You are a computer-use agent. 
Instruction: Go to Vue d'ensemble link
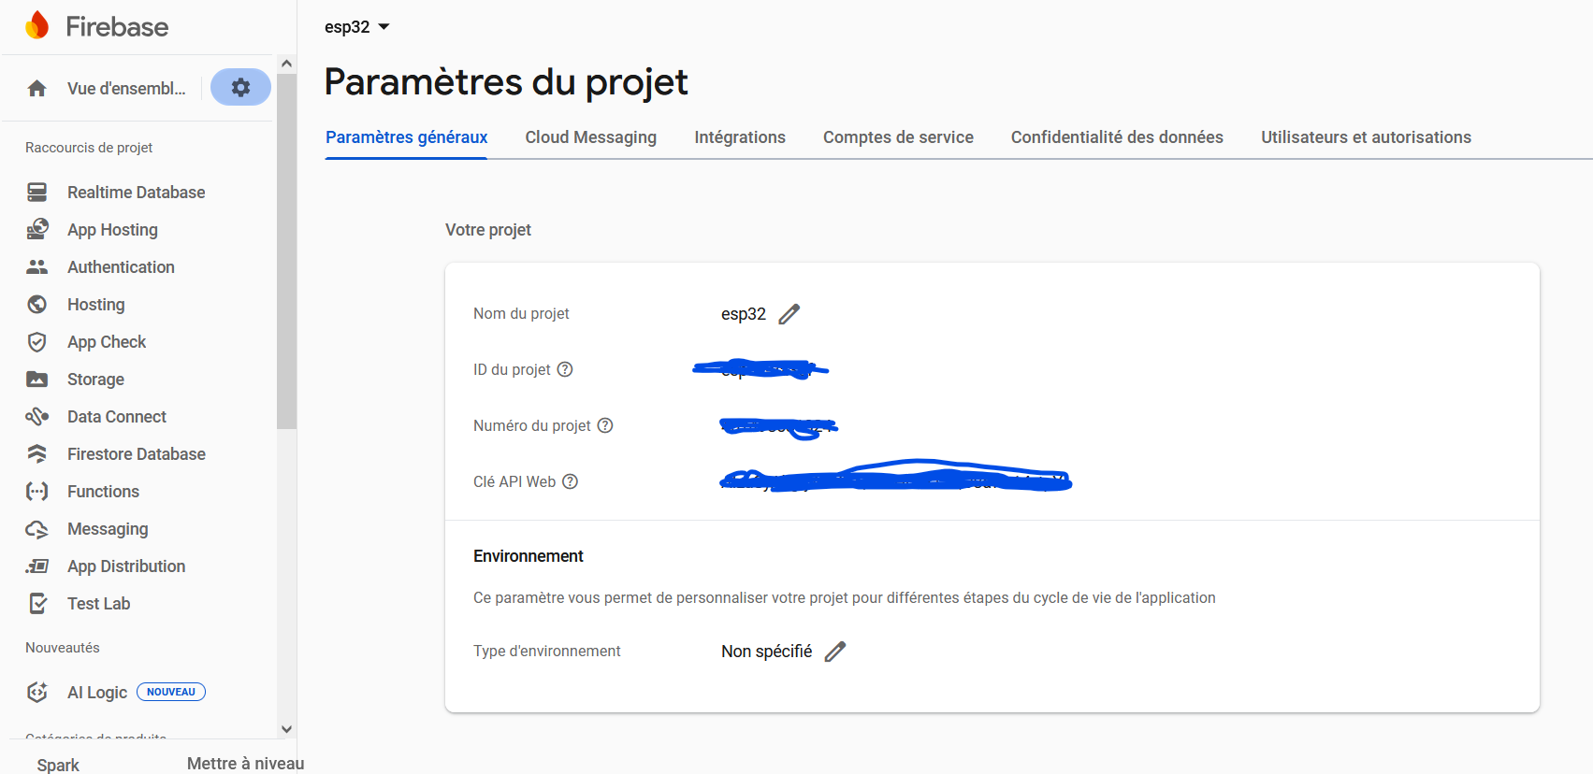tap(126, 89)
